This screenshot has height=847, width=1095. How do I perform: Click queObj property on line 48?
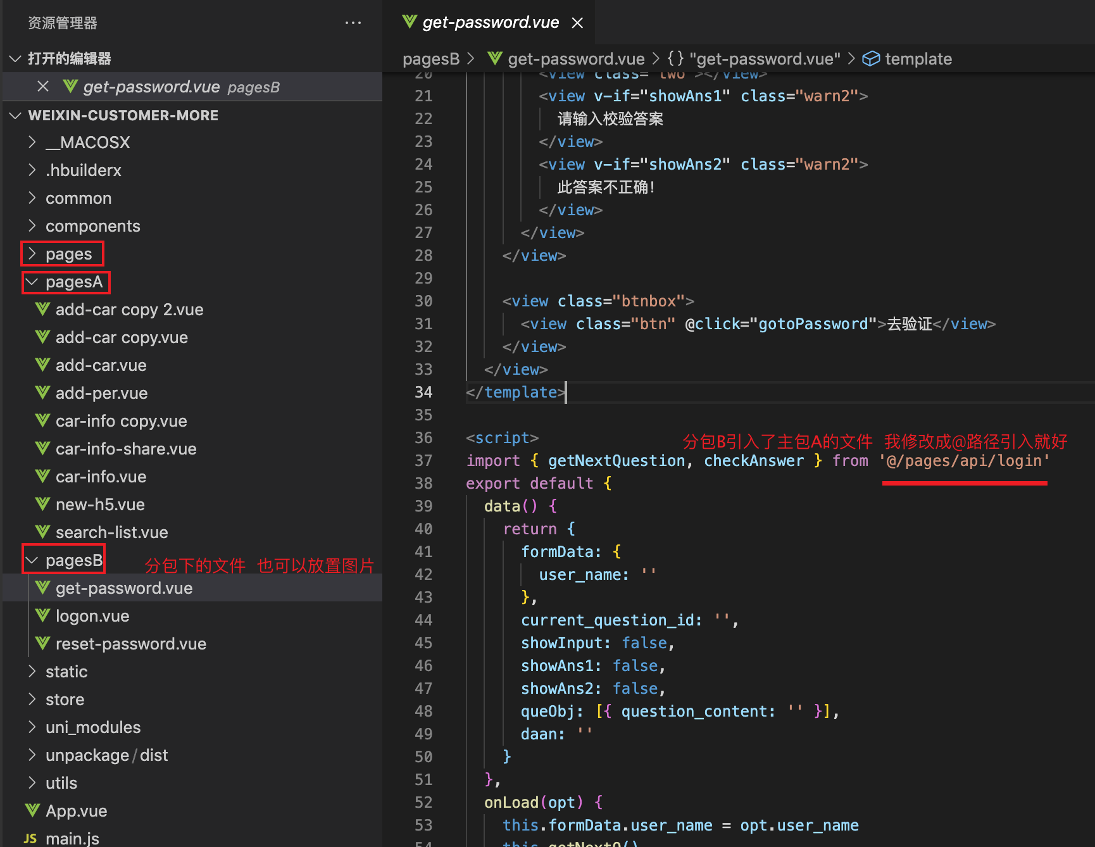click(548, 712)
